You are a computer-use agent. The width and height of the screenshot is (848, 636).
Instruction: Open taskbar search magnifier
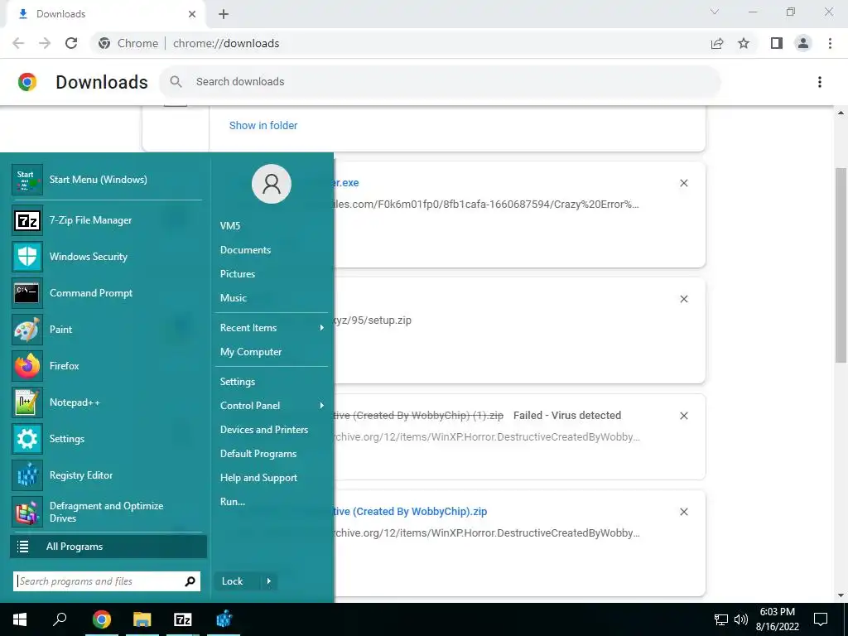60,619
